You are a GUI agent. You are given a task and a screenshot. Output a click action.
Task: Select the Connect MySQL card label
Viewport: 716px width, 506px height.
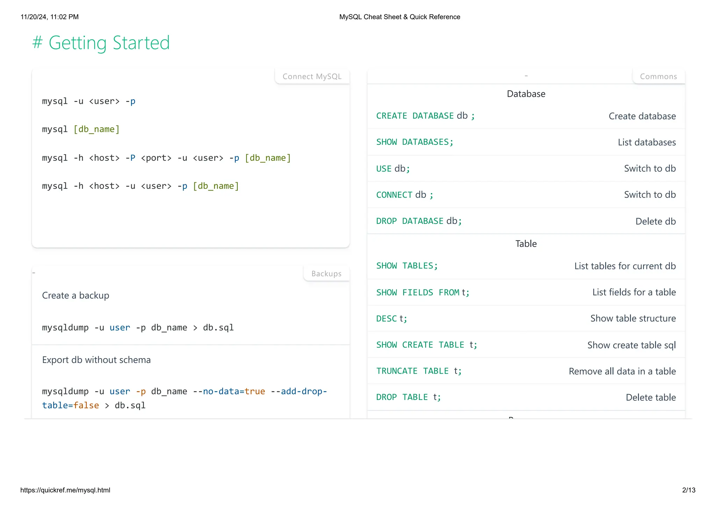[x=312, y=77]
